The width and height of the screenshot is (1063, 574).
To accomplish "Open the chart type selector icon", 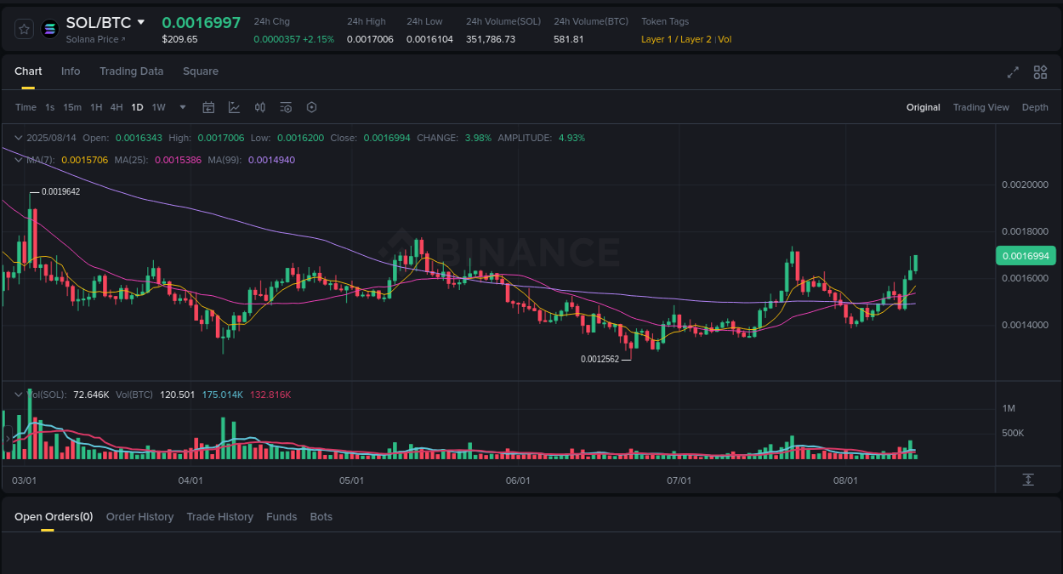I will click(234, 107).
